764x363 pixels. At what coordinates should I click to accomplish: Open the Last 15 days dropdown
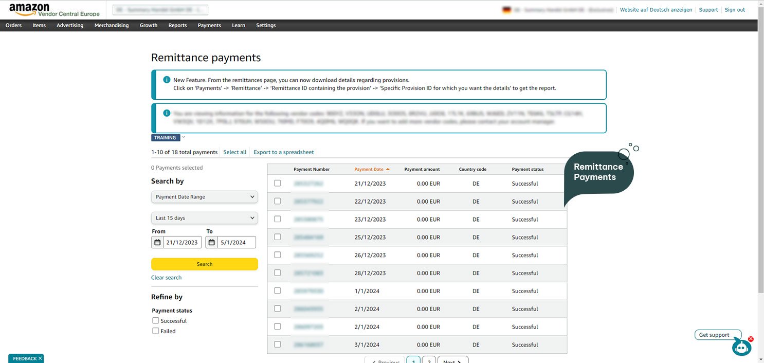[204, 218]
